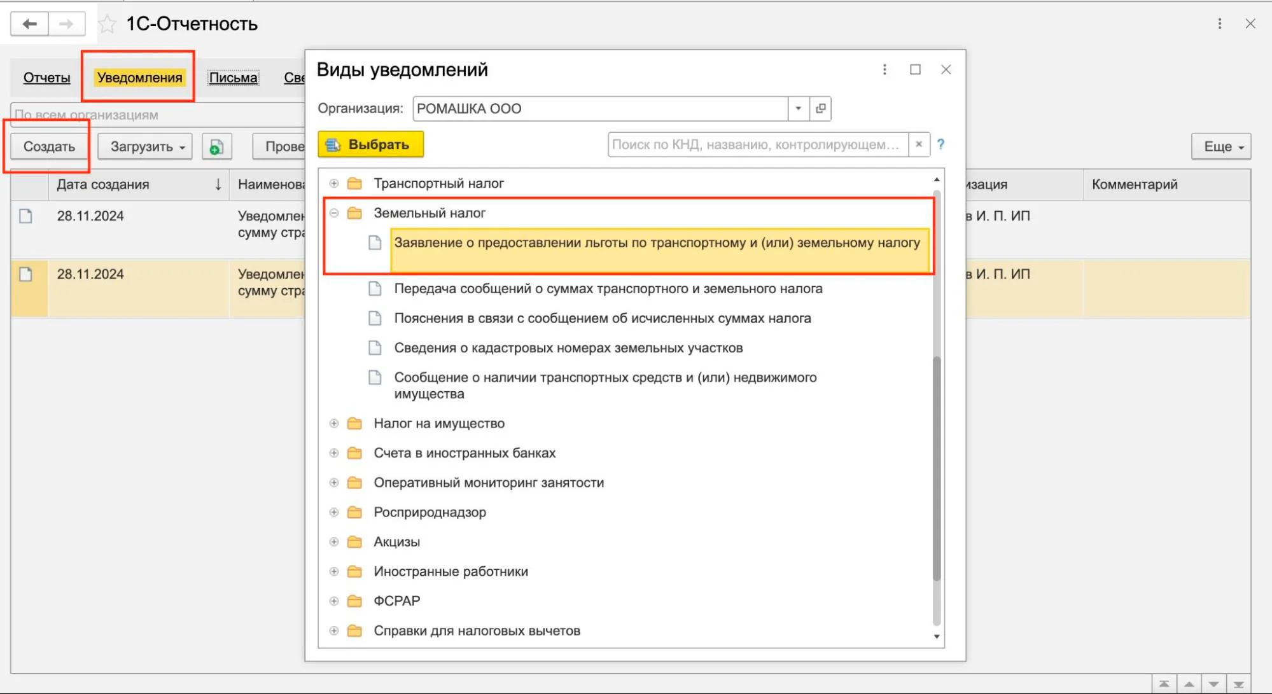Expand the Транспортный налог folder
Viewport: 1272px width, 694px height.
(334, 184)
